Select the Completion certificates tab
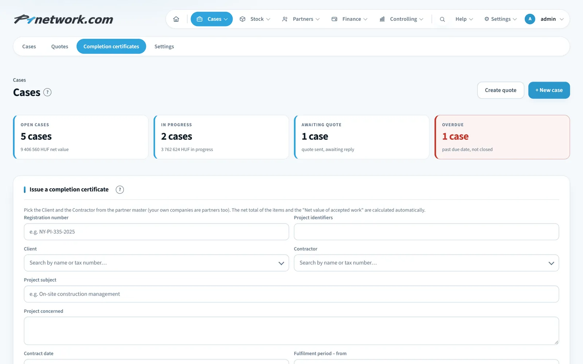 (x=111, y=47)
